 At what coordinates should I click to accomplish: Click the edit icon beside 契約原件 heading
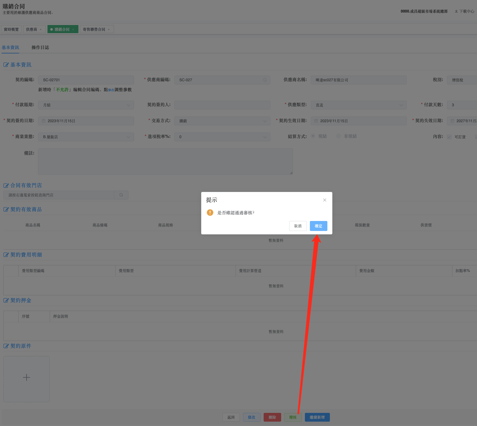click(x=6, y=346)
